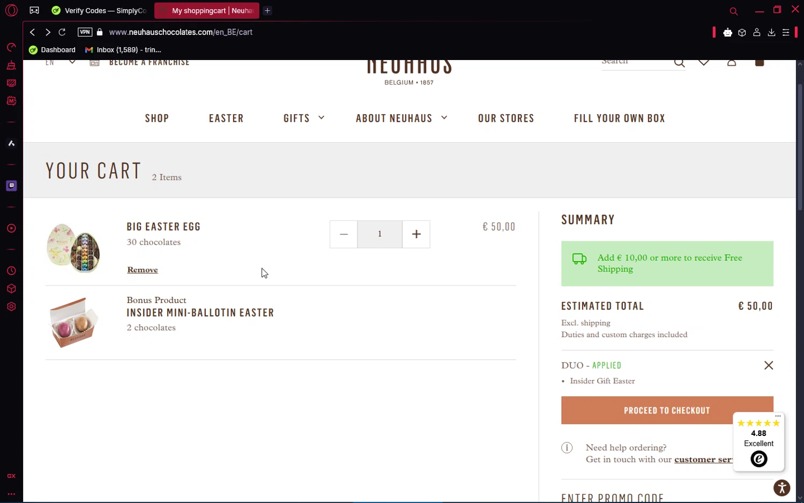Click the site search magnifier icon

(x=679, y=63)
